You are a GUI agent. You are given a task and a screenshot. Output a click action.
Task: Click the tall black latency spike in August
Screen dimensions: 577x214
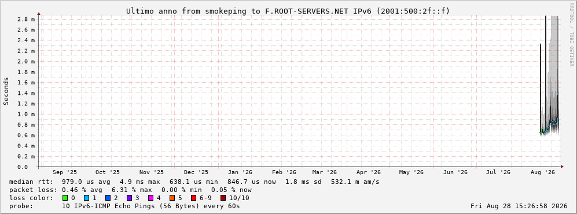pyautogui.click(x=546, y=73)
